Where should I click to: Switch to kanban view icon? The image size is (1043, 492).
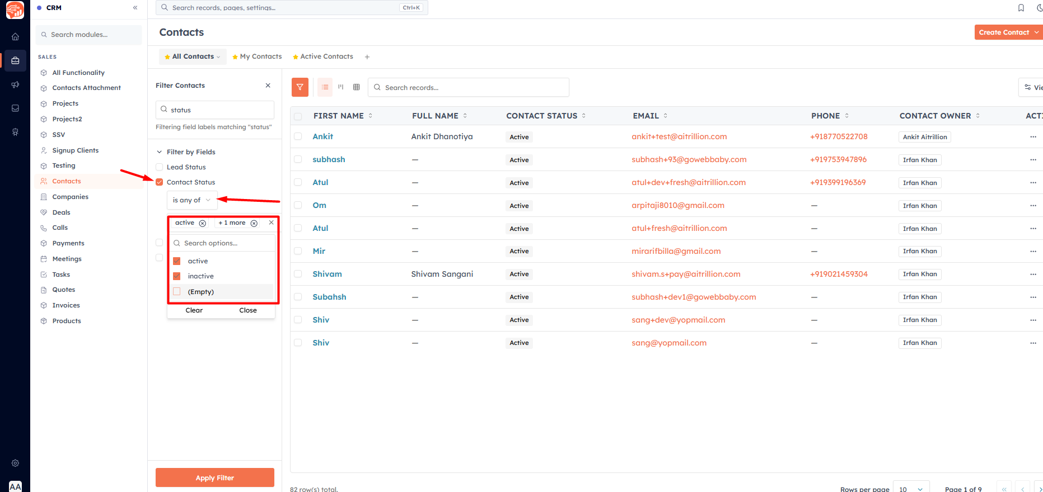pyautogui.click(x=340, y=87)
